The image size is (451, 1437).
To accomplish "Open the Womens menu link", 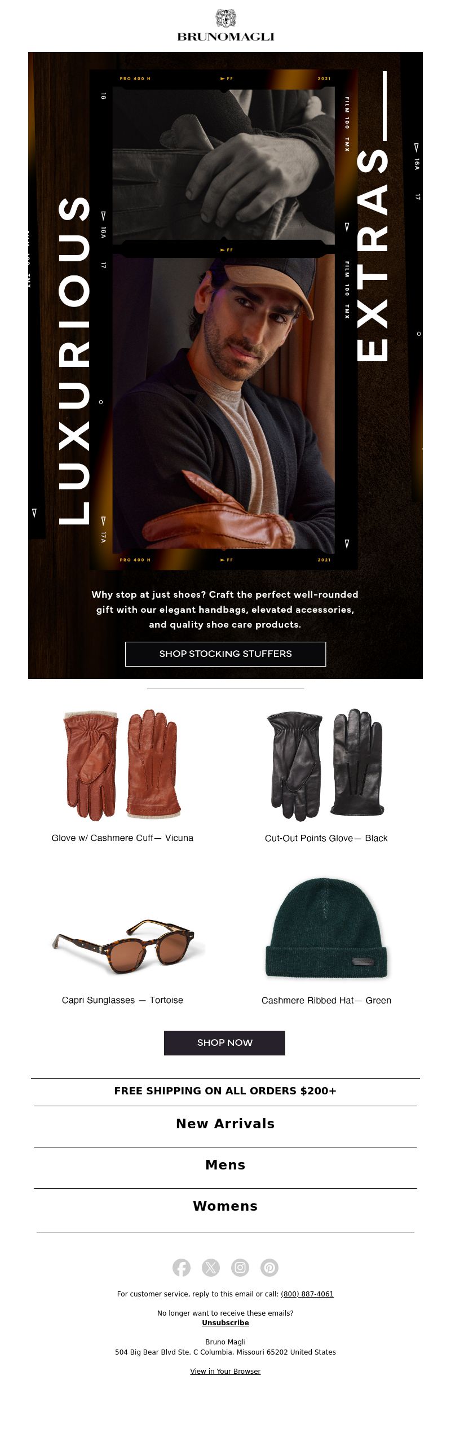I will 225,1206.
